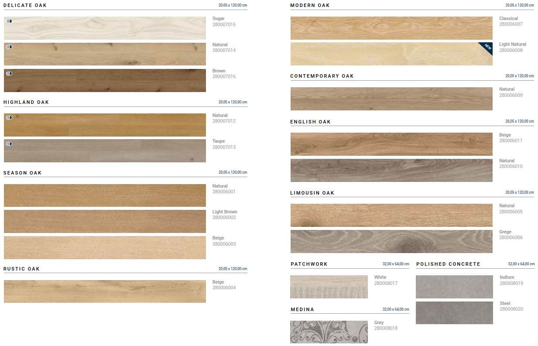Click the finish icon on Delicate Oak Natural swatch

pos(9,47)
